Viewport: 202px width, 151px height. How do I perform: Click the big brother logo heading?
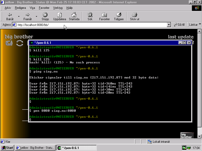pos(19,37)
